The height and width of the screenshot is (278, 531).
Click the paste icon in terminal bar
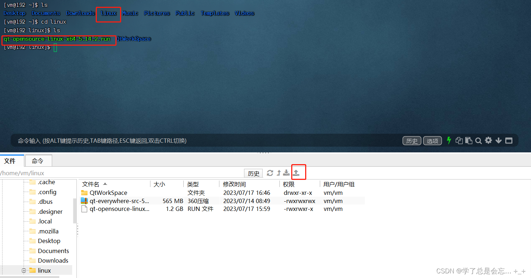coord(469,141)
